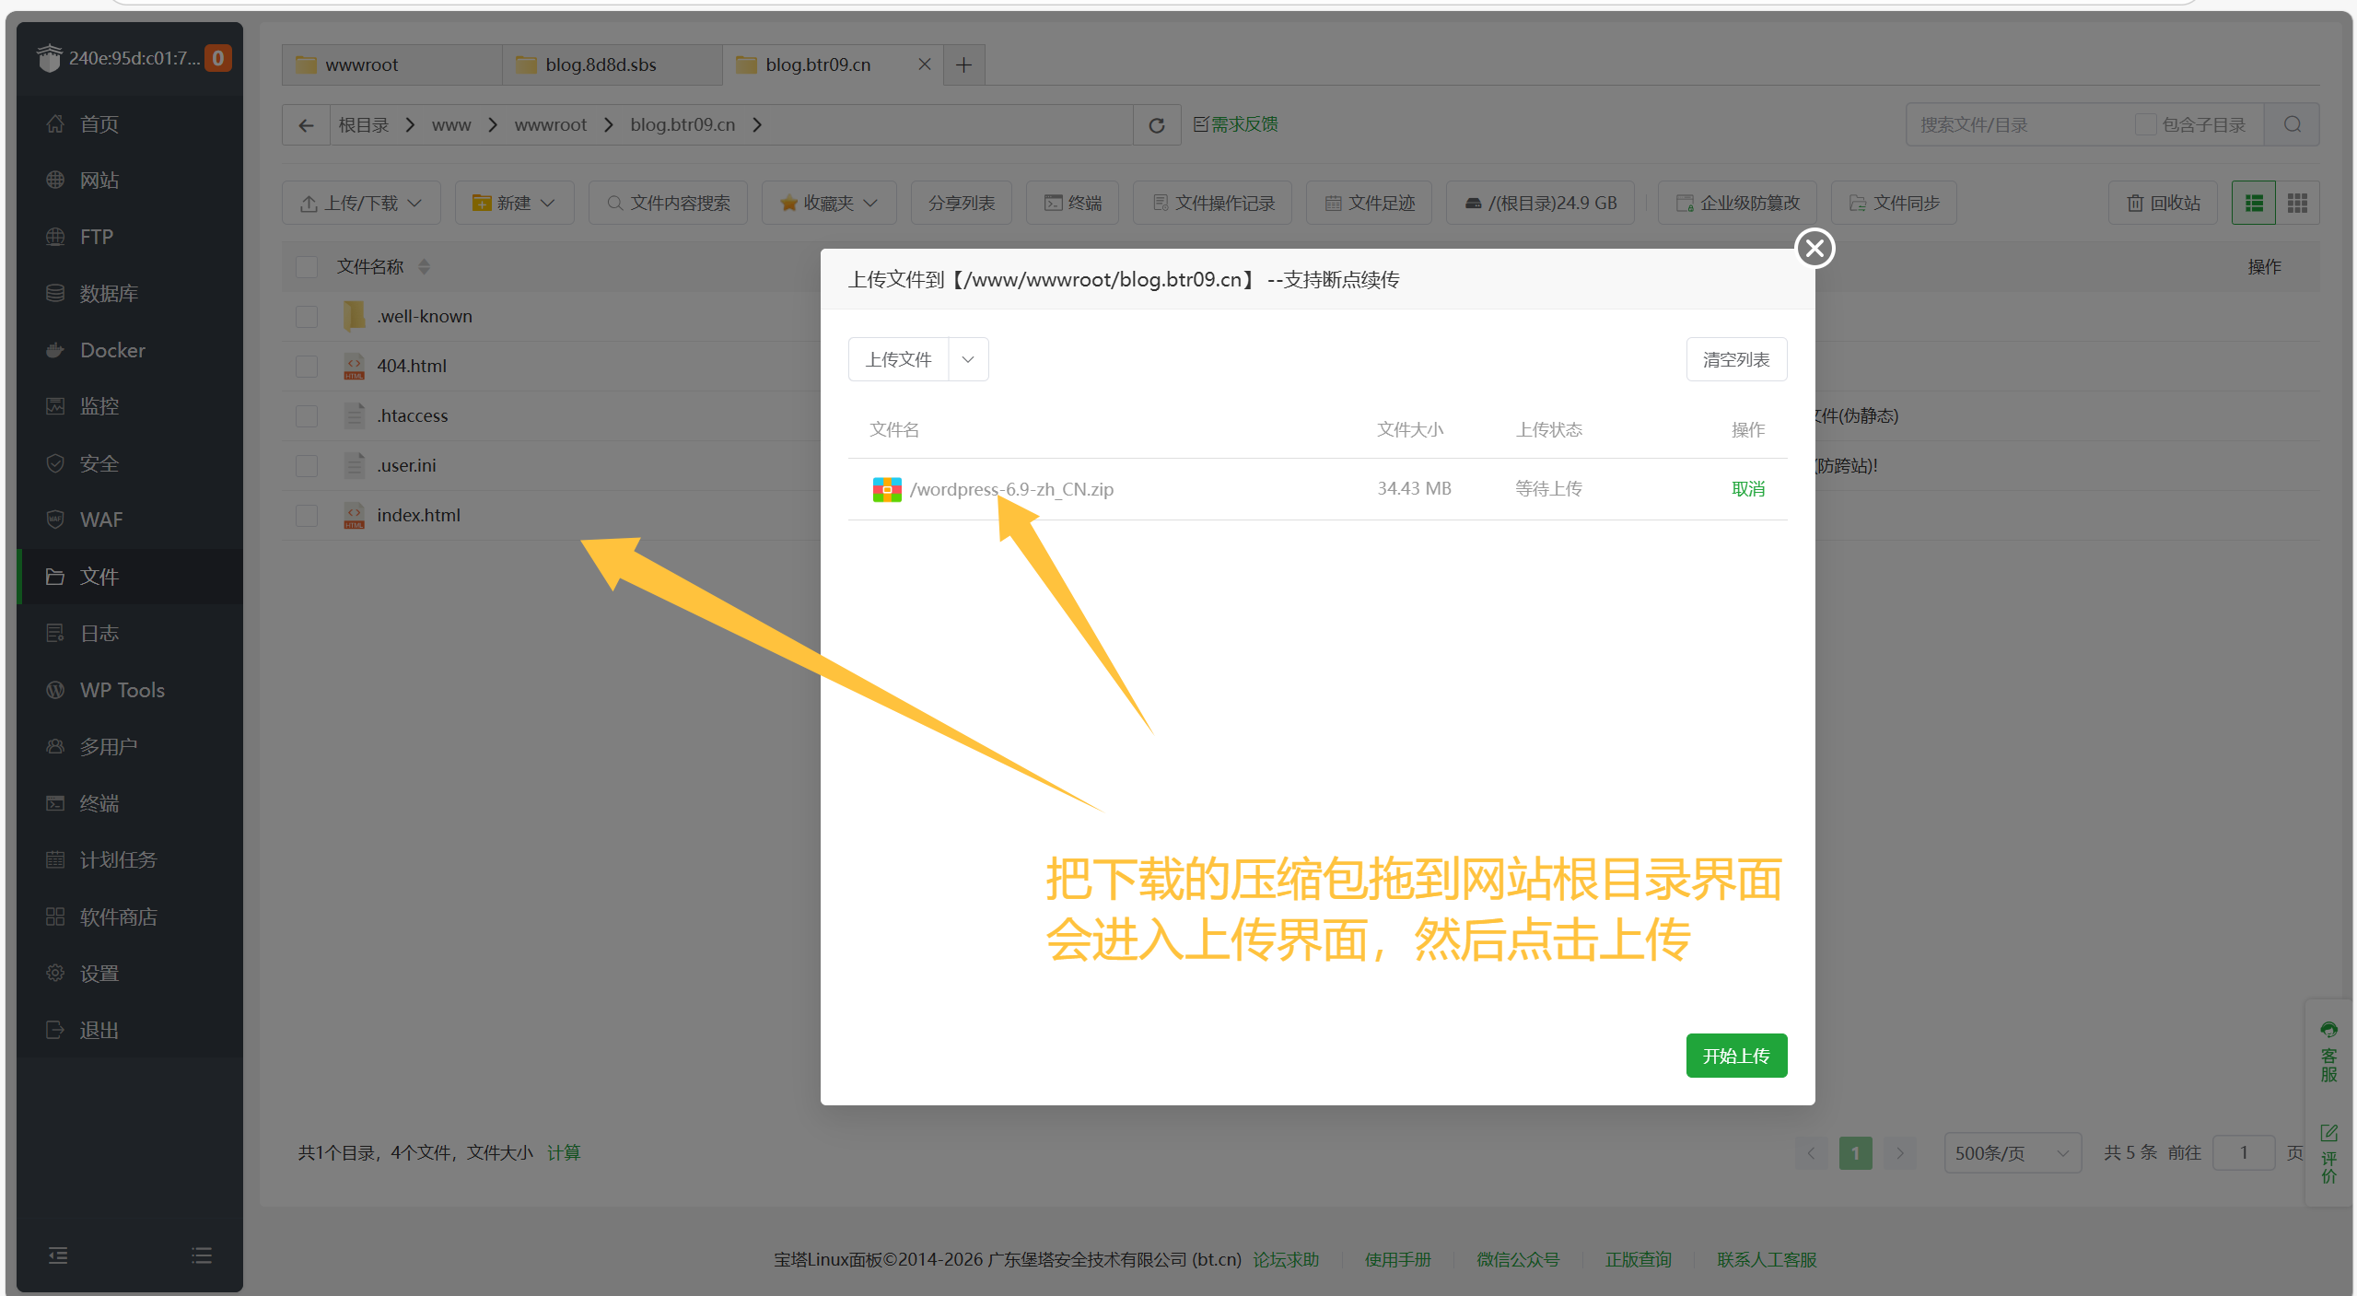Open the 终端 (terminal) from toolbar
This screenshot has height=1296, width=2357.
[x=1071, y=202]
